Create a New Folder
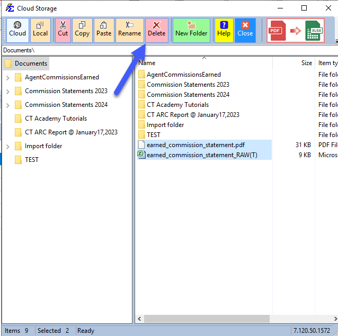The height and width of the screenshot is (336, 338). click(x=191, y=30)
